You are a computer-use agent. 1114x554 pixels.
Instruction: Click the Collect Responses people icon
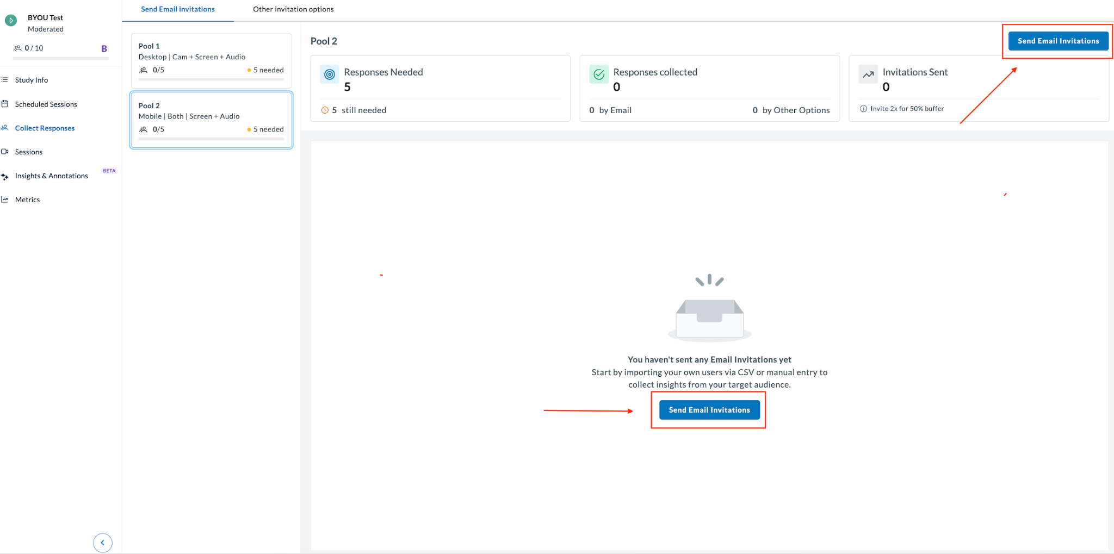[5, 128]
